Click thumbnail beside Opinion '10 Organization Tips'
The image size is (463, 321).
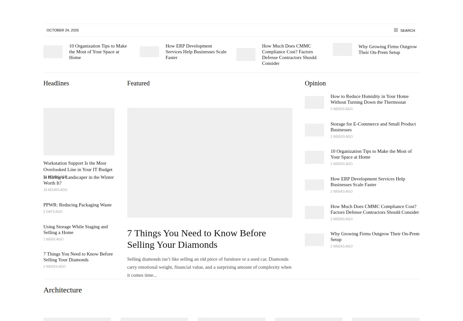314,157
